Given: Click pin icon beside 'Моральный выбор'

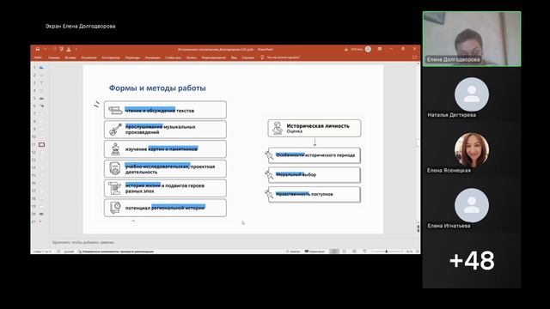Looking at the screenshot, I should pos(269,174).
